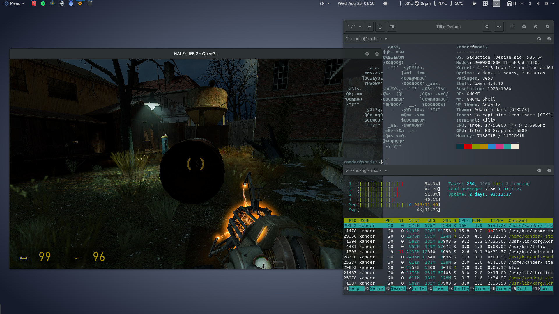
Task: Open Tilix find-in-terminal search icon
Action: (487, 27)
